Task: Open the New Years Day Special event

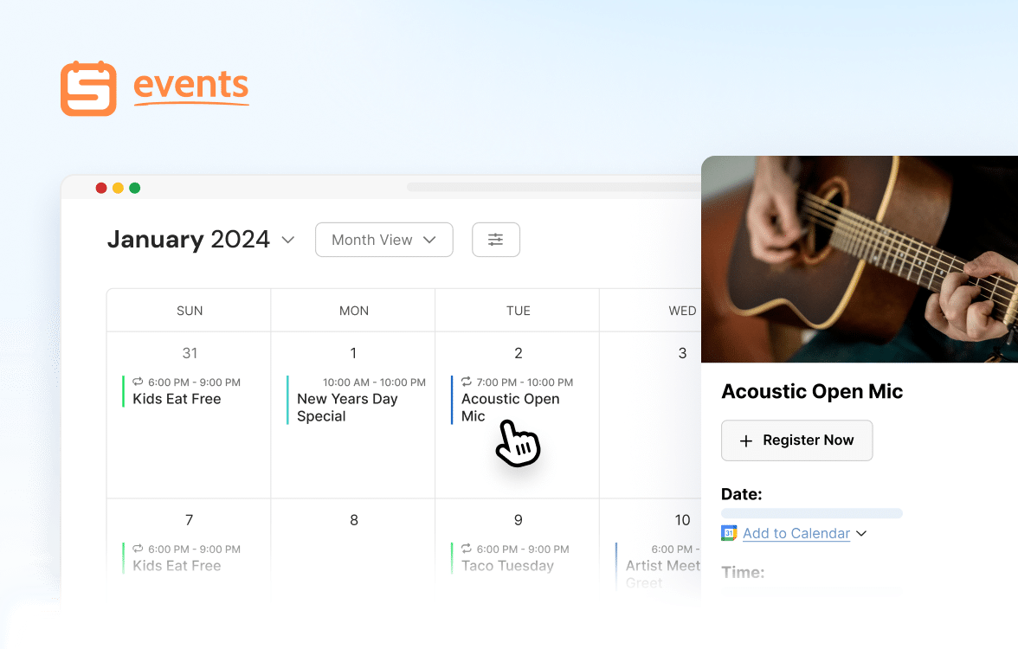Action: pyautogui.click(x=346, y=408)
